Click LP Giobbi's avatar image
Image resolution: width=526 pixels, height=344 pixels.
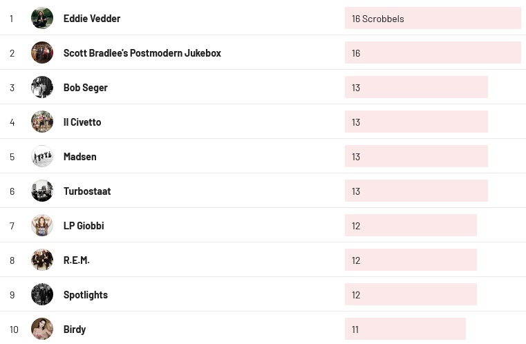pos(42,225)
